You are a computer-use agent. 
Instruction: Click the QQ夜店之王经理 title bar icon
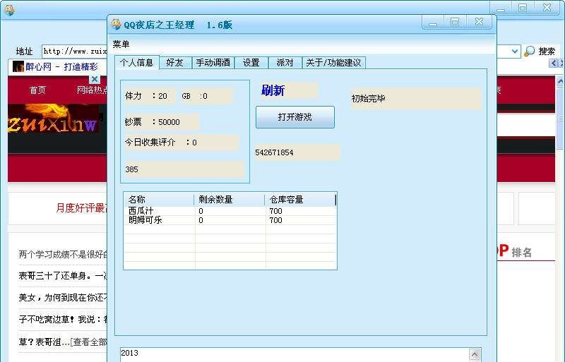click(x=116, y=25)
